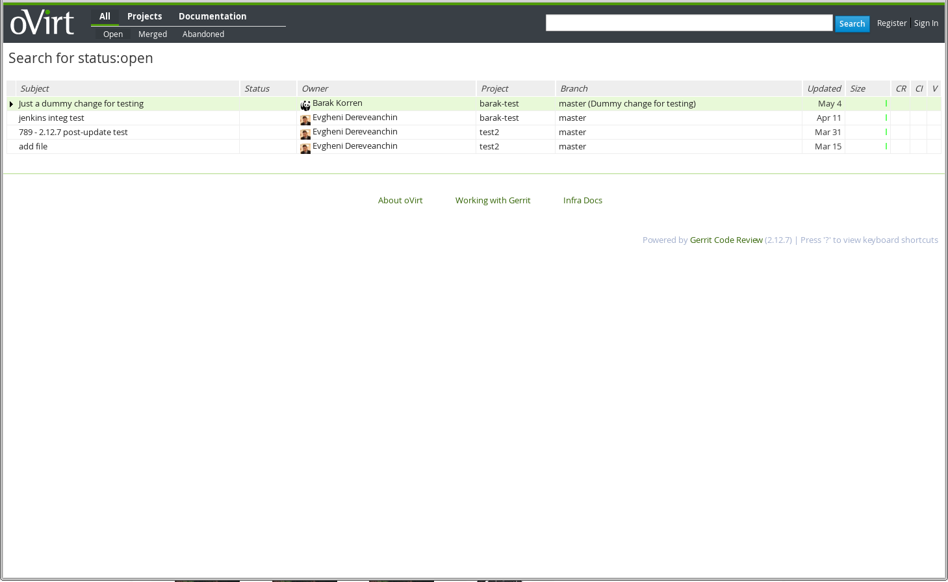948x582 pixels.
Task: Switch to the Documentation tab
Action: point(212,16)
